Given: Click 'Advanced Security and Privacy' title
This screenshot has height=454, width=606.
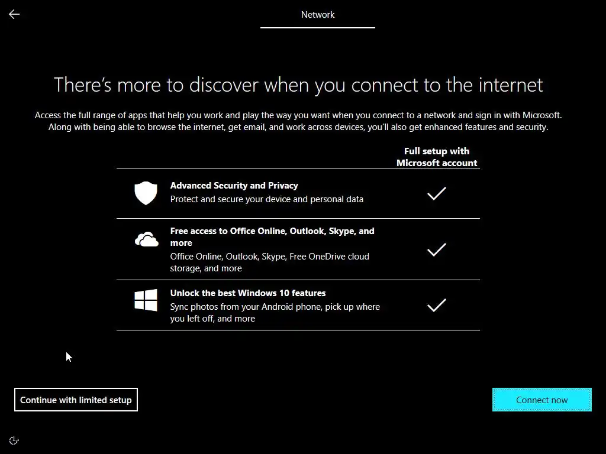Looking at the screenshot, I should pyautogui.click(x=234, y=185).
